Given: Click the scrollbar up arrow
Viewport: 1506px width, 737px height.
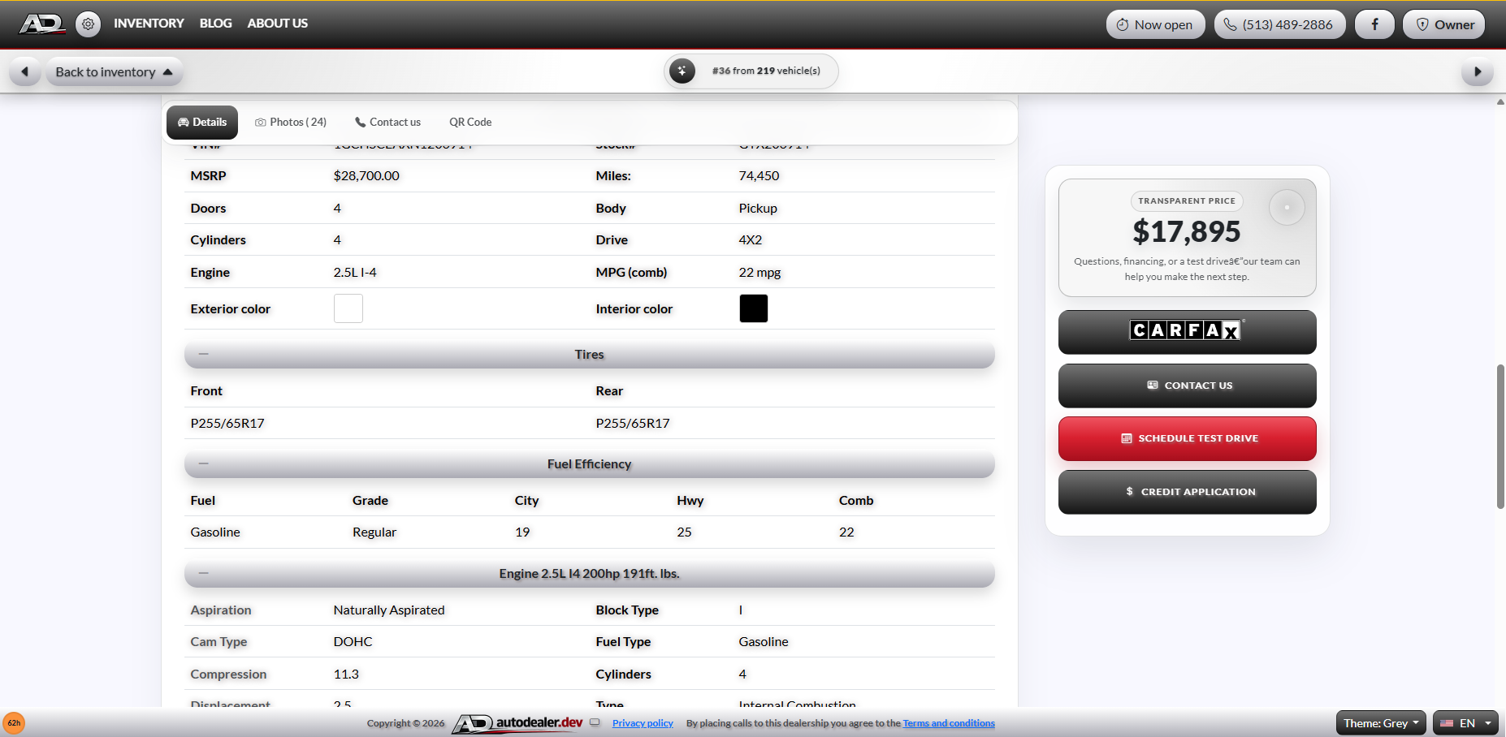Looking at the screenshot, I should 1500,101.
